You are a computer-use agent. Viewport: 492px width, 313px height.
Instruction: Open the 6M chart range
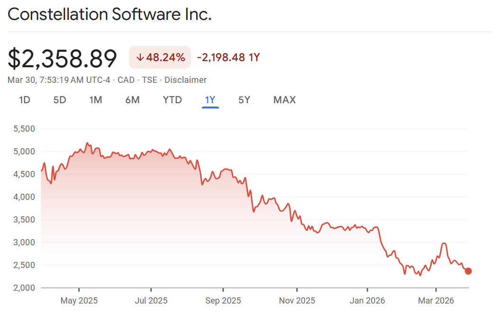tap(132, 100)
